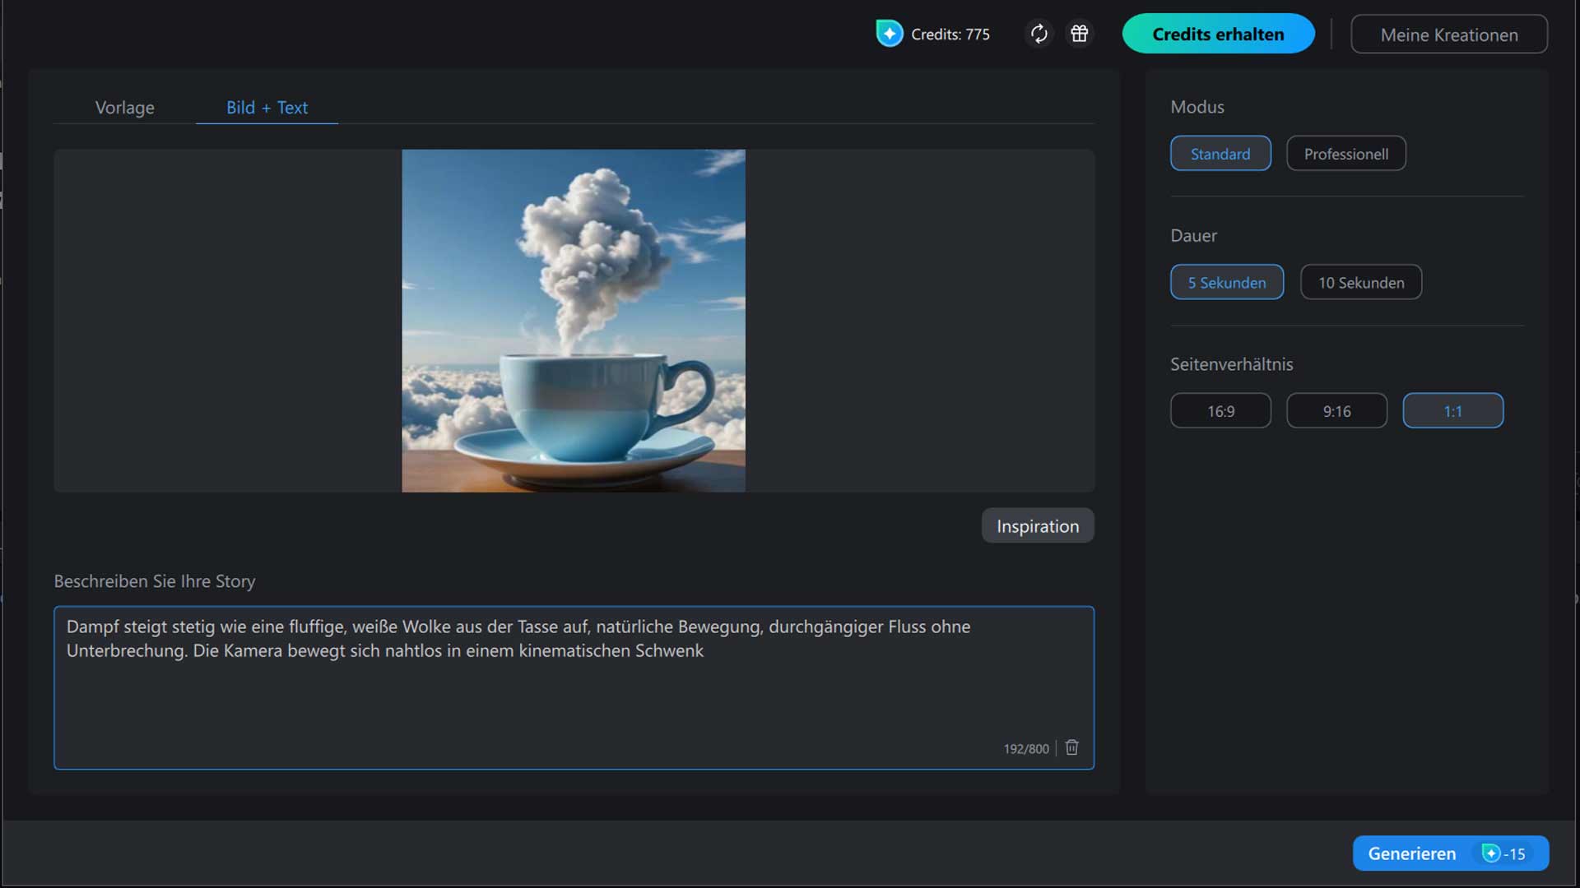Click the blue credits badge icon
This screenshot has height=888, width=1580.
pos(890,34)
